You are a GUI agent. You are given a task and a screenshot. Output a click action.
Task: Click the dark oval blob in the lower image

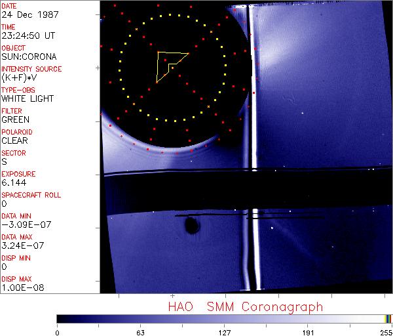(193, 226)
